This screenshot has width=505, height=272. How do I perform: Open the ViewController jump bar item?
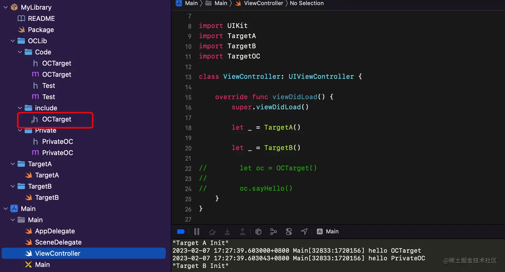click(x=259, y=3)
